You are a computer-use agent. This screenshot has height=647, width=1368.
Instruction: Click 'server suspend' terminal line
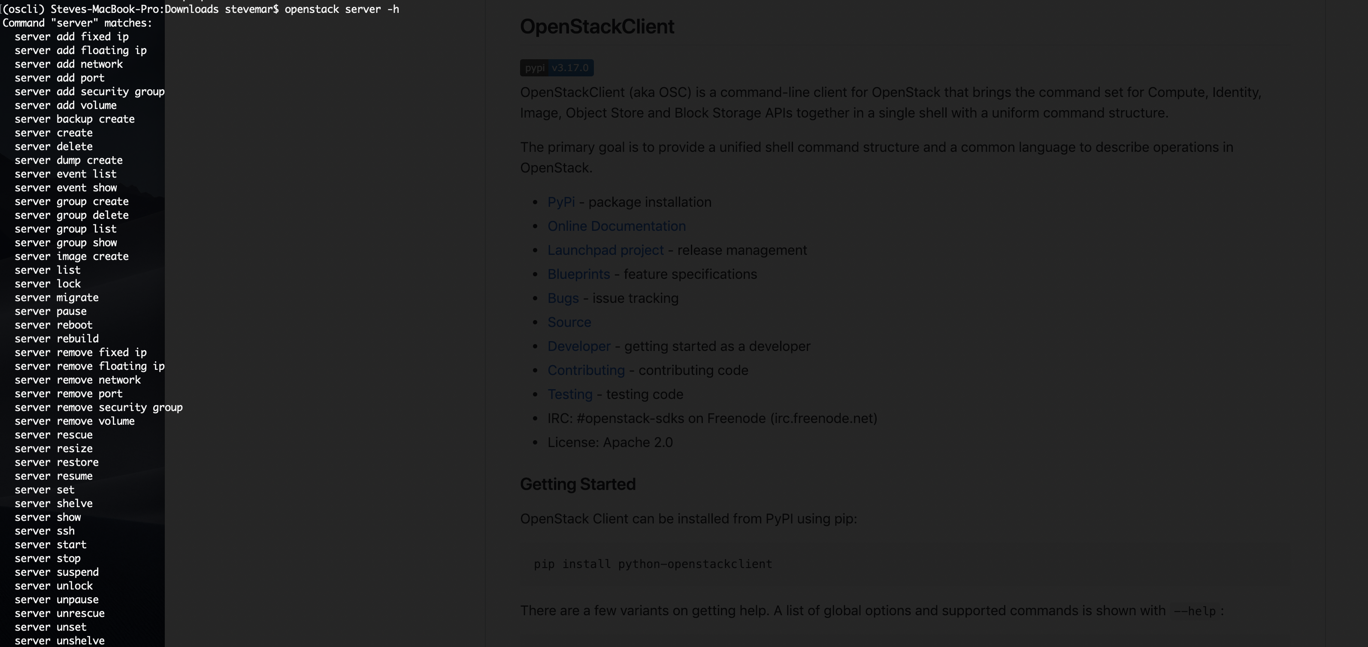57,572
